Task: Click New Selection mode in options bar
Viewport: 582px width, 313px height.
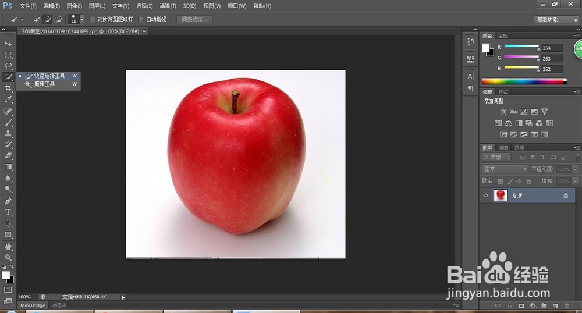Action: (x=36, y=19)
